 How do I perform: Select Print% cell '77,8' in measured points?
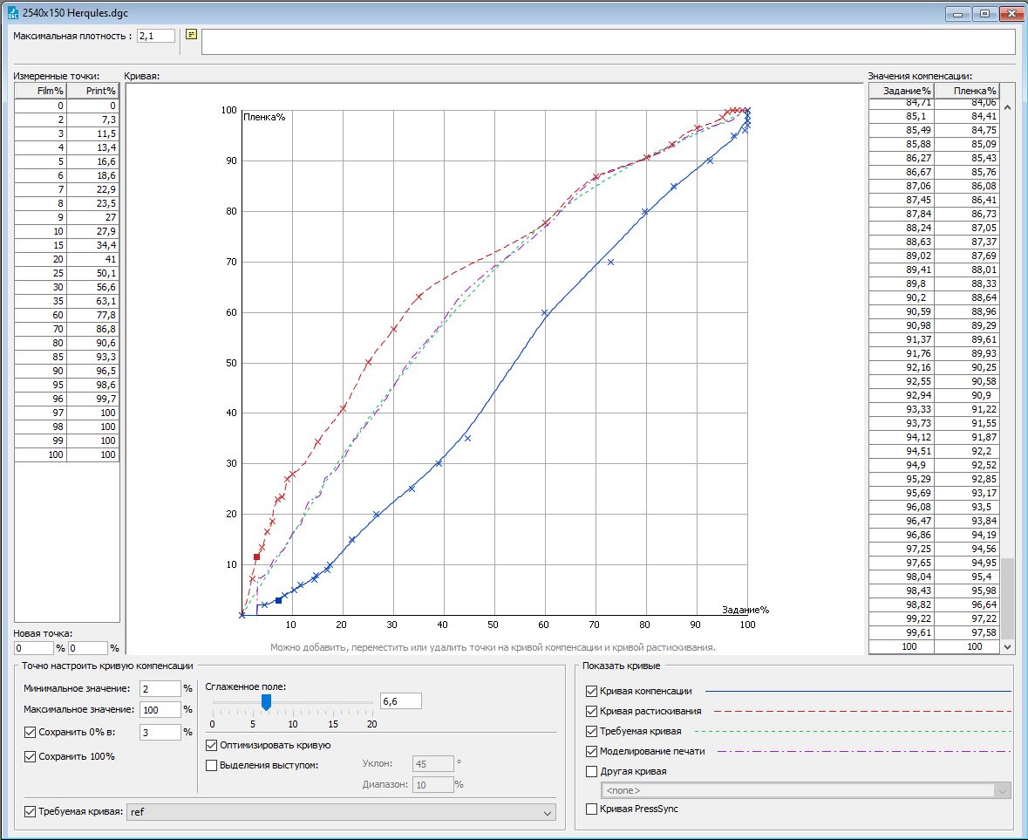[x=93, y=315]
